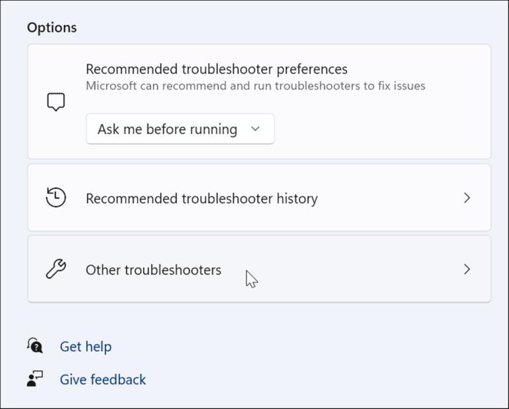509x409 pixels.
Task: Follow the Give feedback link
Action: [103, 380]
